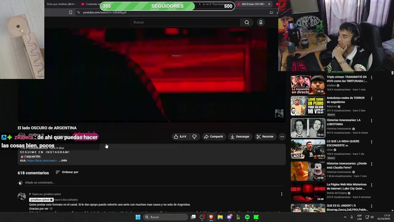Screen dimensions: 394x222
Task: Open Kick app from taskbar
Action: click(256, 217)
